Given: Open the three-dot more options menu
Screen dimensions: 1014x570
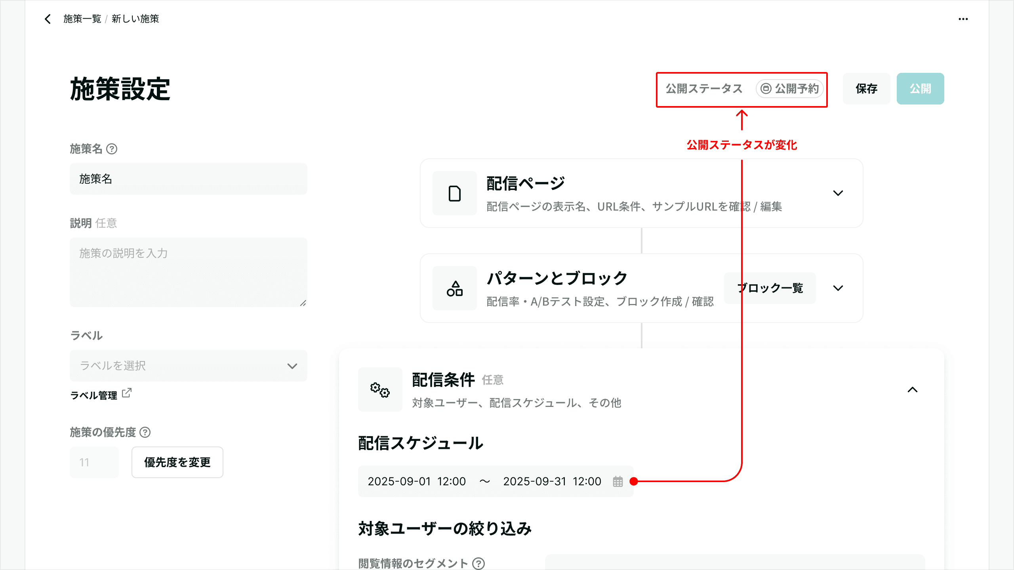Looking at the screenshot, I should tap(963, 19).
